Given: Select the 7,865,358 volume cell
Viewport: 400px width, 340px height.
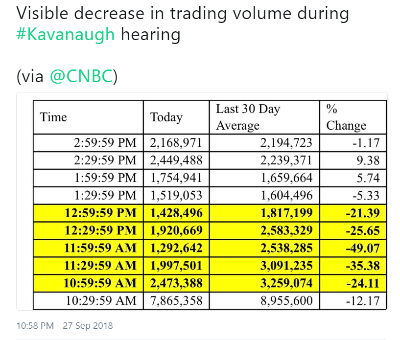Looking at the screenshot, I should coord(176,301).
